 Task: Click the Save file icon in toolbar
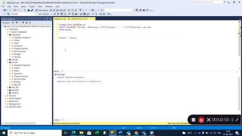(29, 10)
